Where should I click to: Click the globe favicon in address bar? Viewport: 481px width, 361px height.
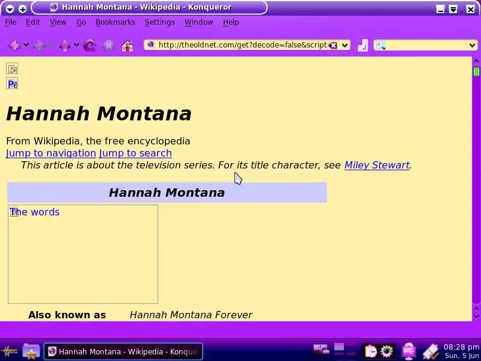click(151, 45)
